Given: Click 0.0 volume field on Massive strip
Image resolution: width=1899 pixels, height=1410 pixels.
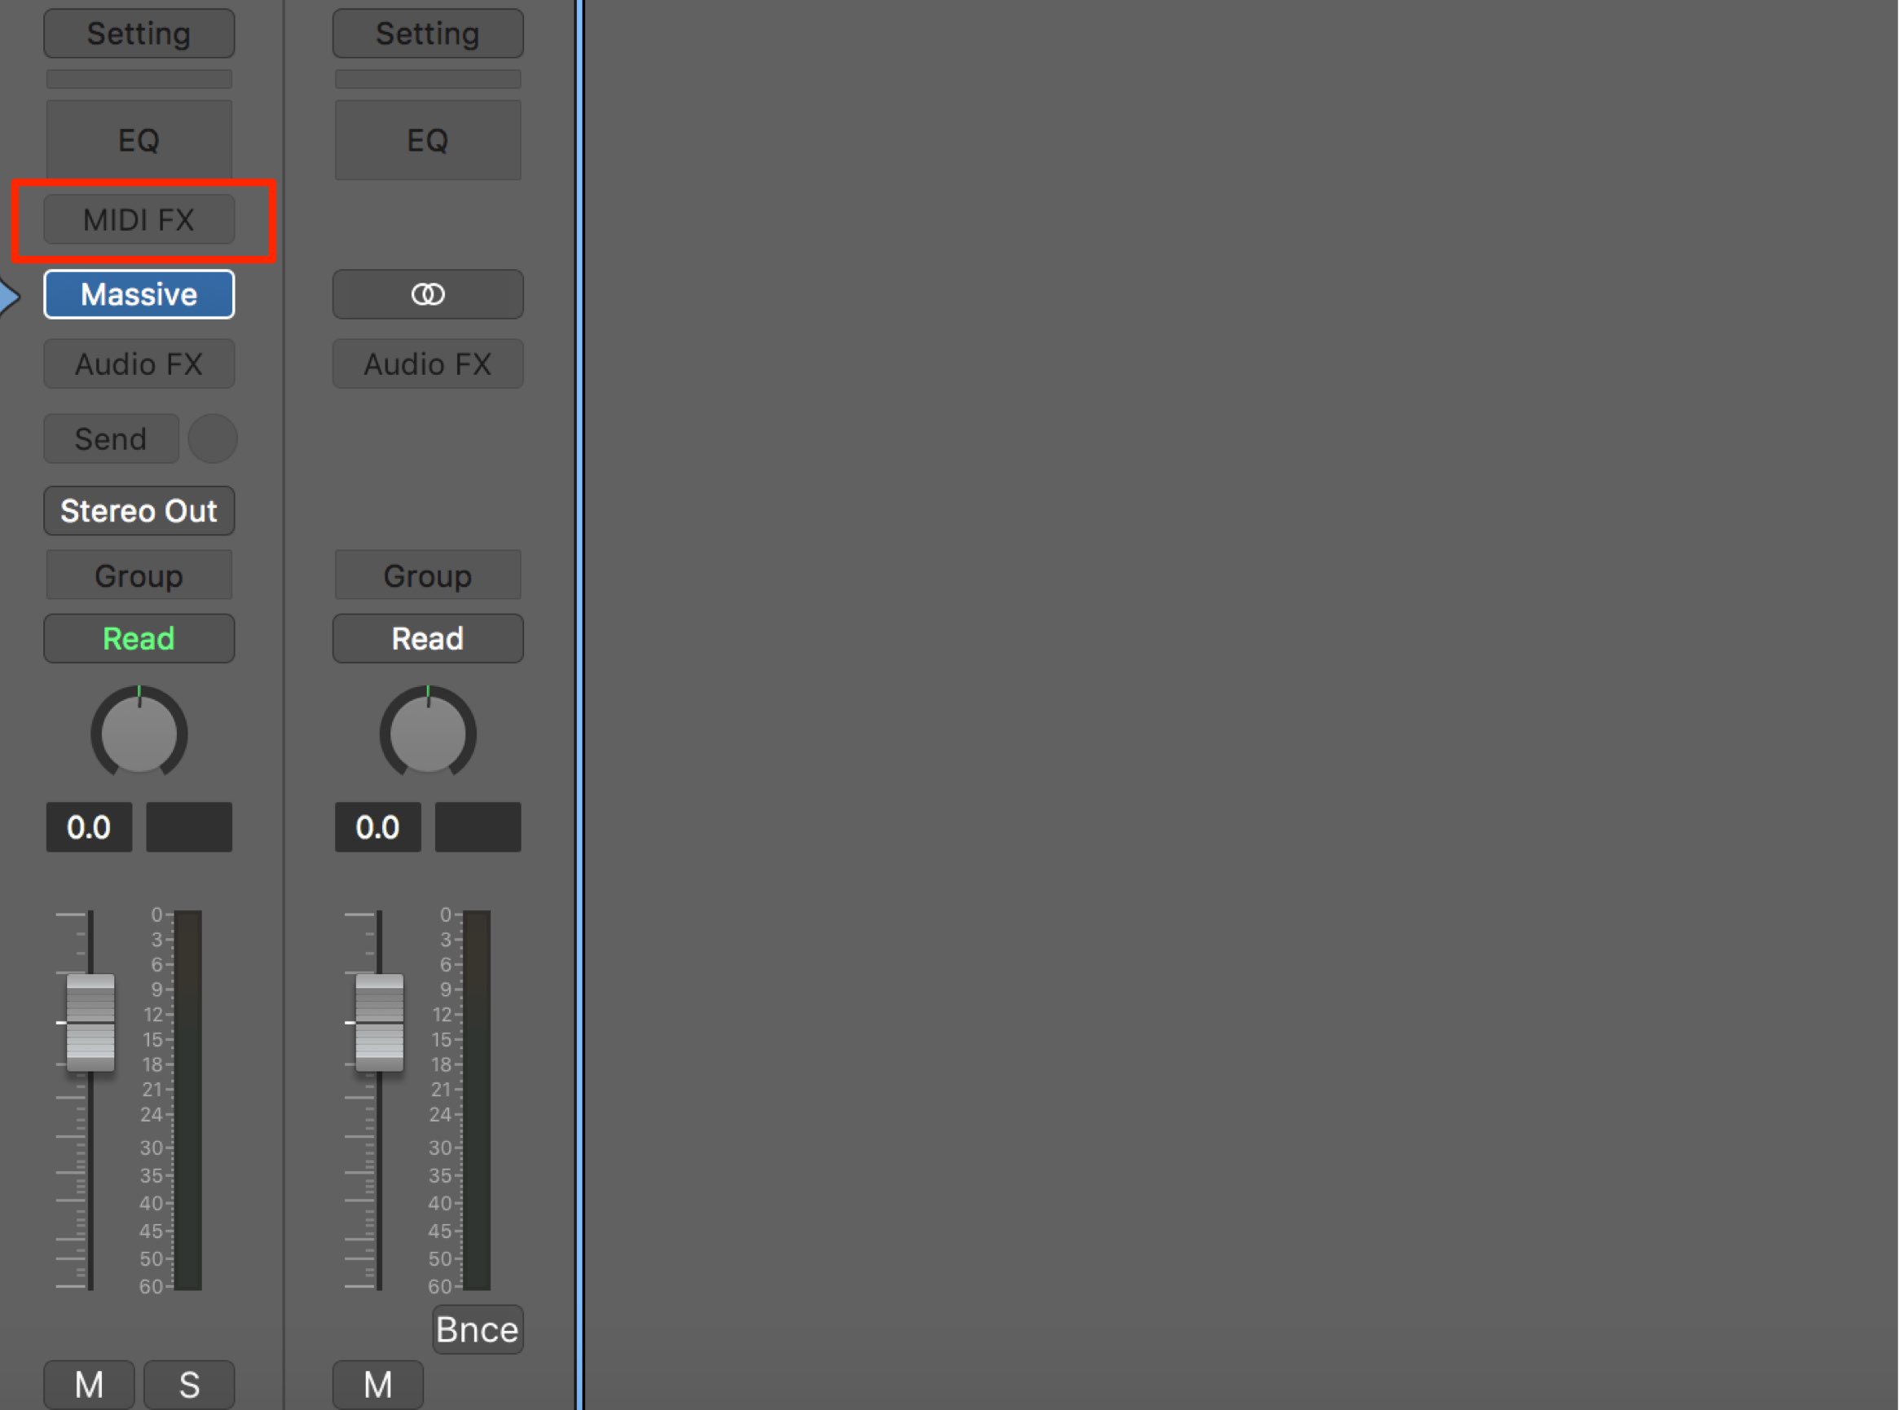Looking at the screenshot, I should point(89,827).
